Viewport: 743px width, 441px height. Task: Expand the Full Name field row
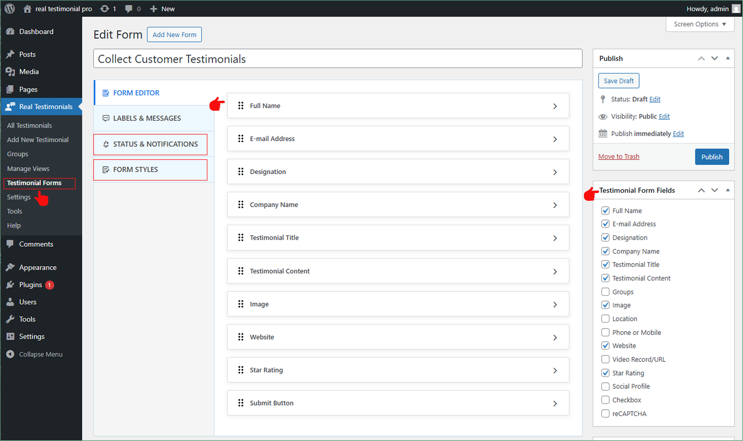[398, 106]
